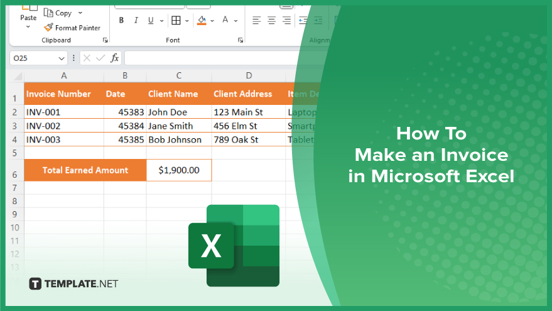
Task: Select the date cell 45383
Action: (x=125, y=112)
